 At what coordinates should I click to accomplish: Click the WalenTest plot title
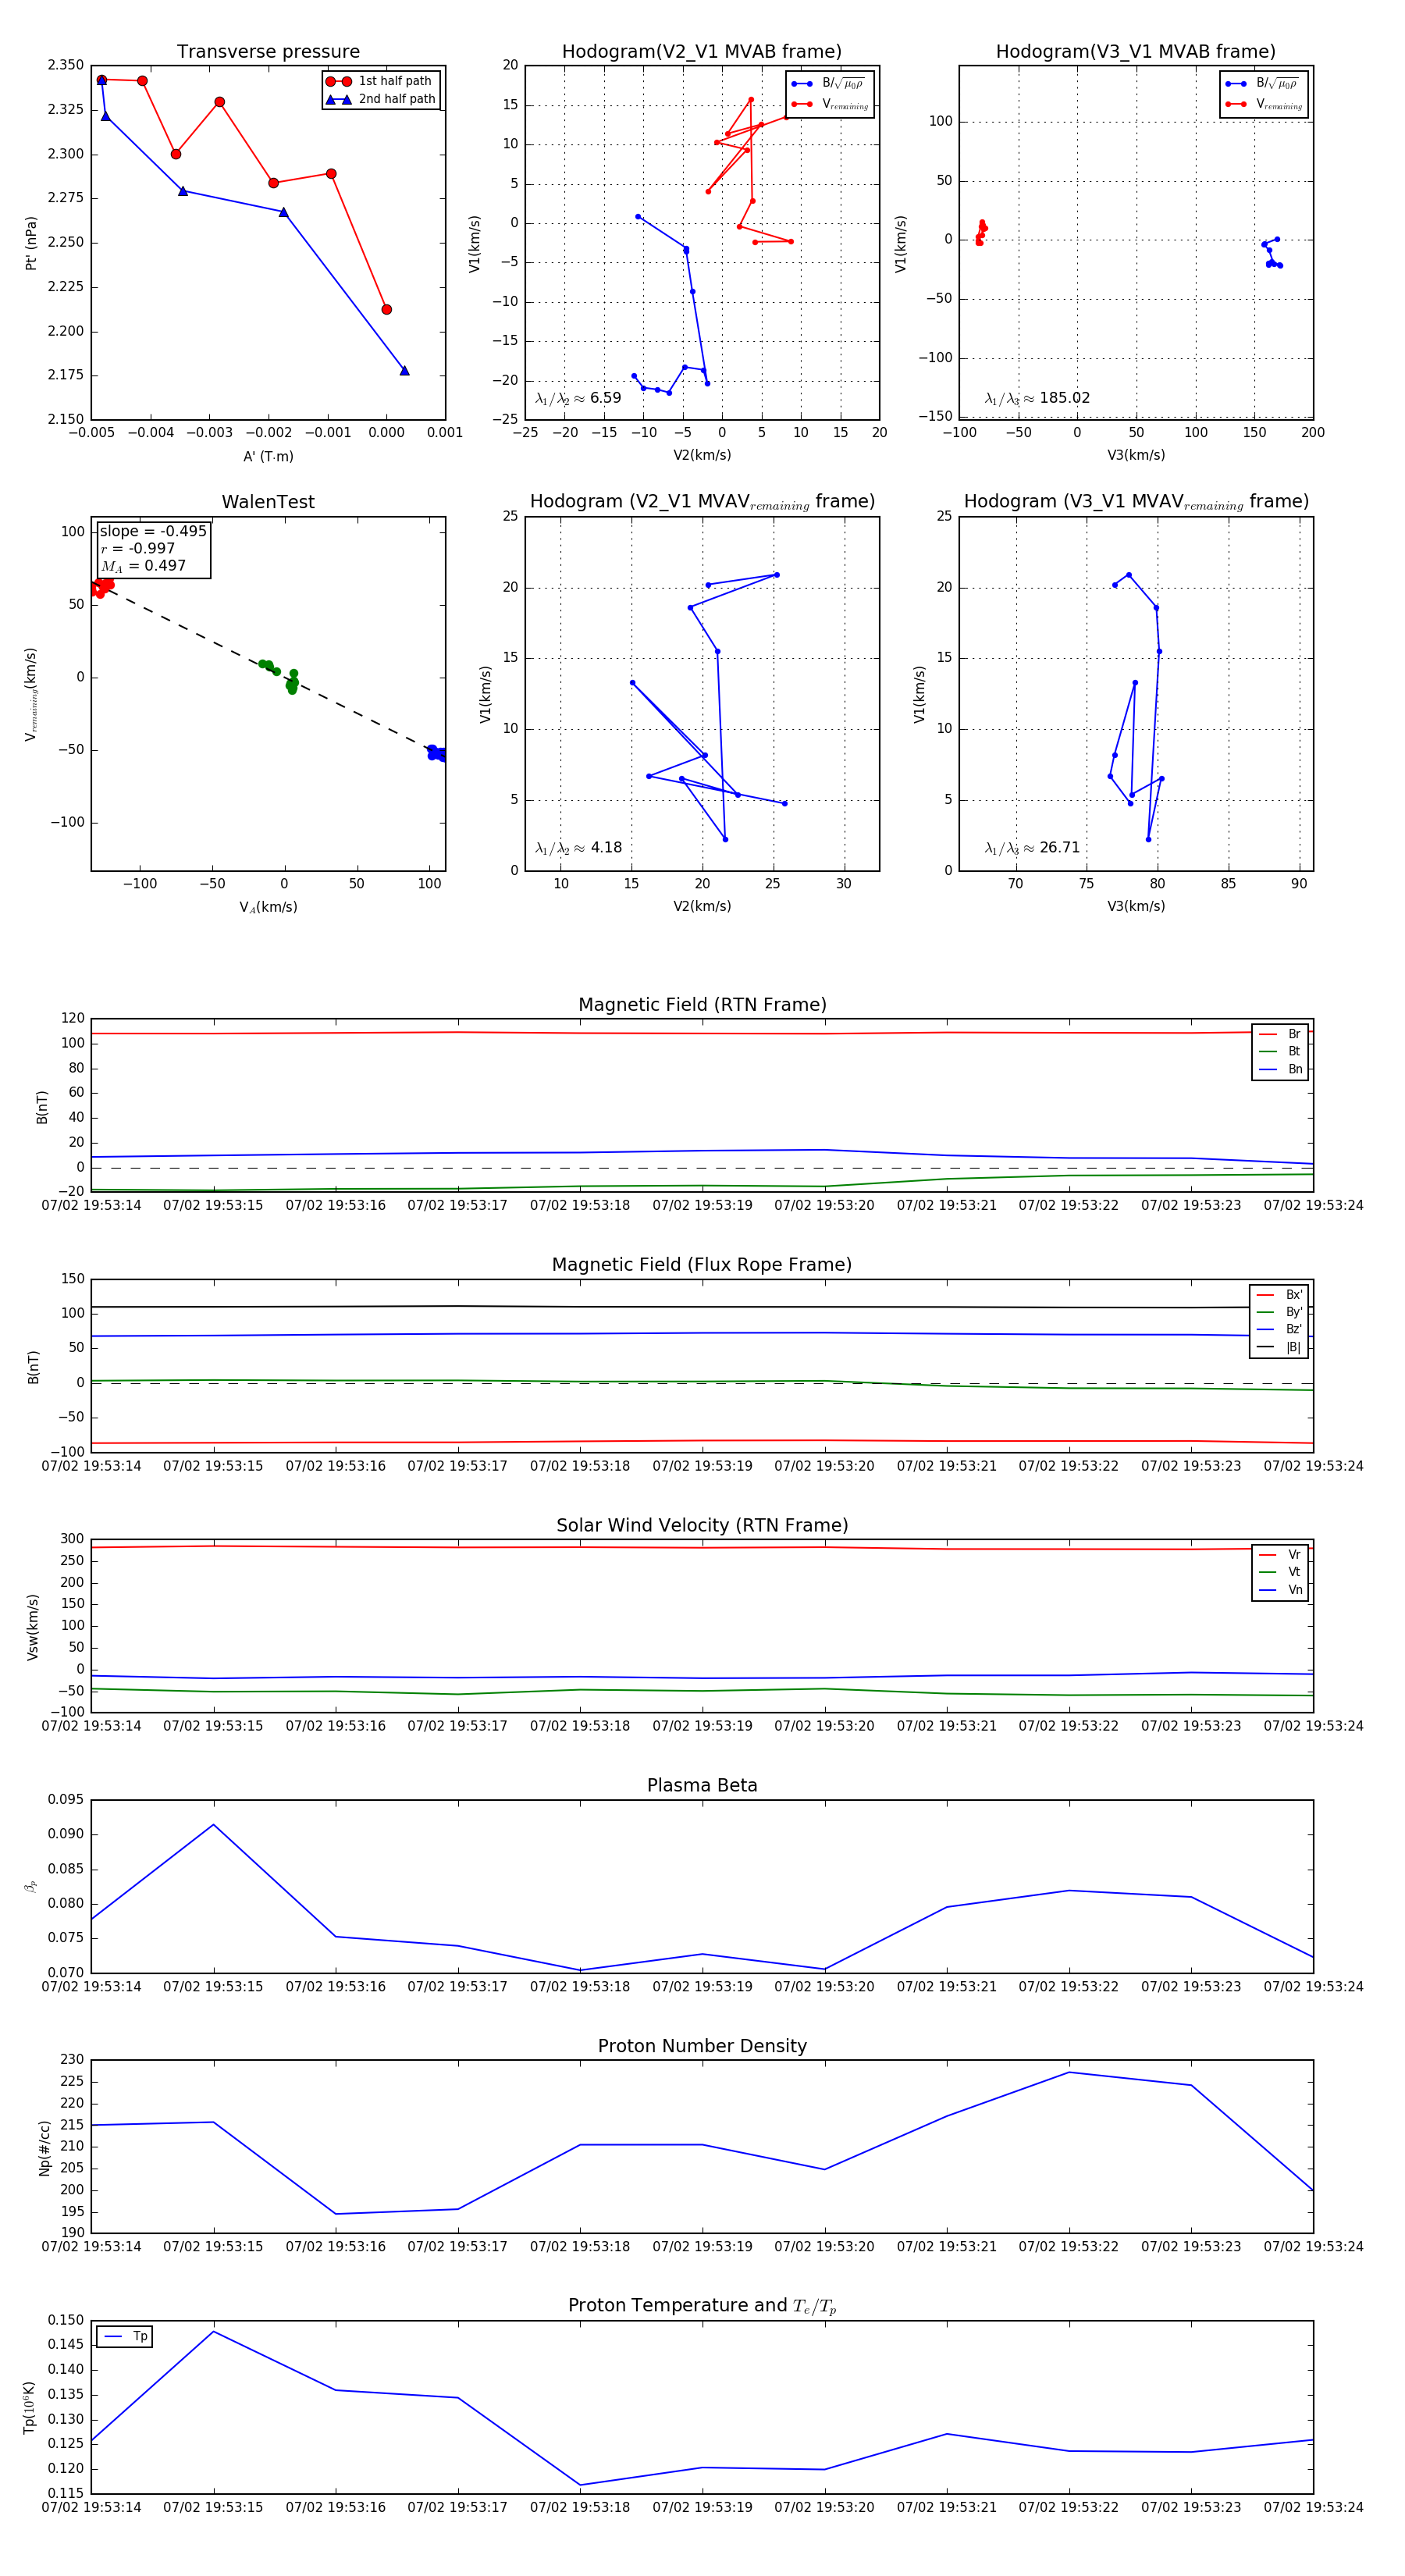268,502
